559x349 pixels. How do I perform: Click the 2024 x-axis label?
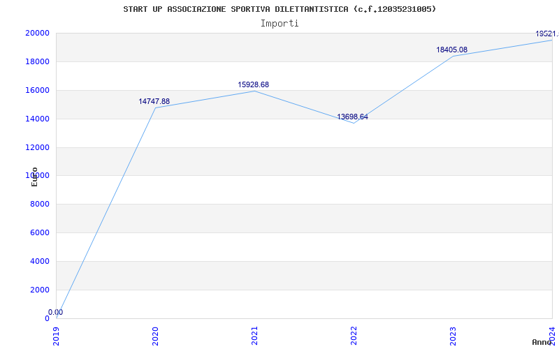coord(552,336)
